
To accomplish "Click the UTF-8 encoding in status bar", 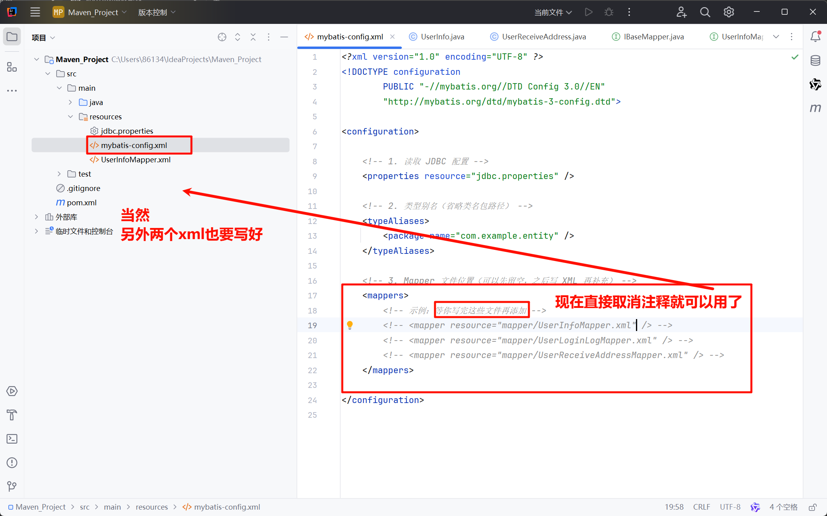I will tap(730, 507).
